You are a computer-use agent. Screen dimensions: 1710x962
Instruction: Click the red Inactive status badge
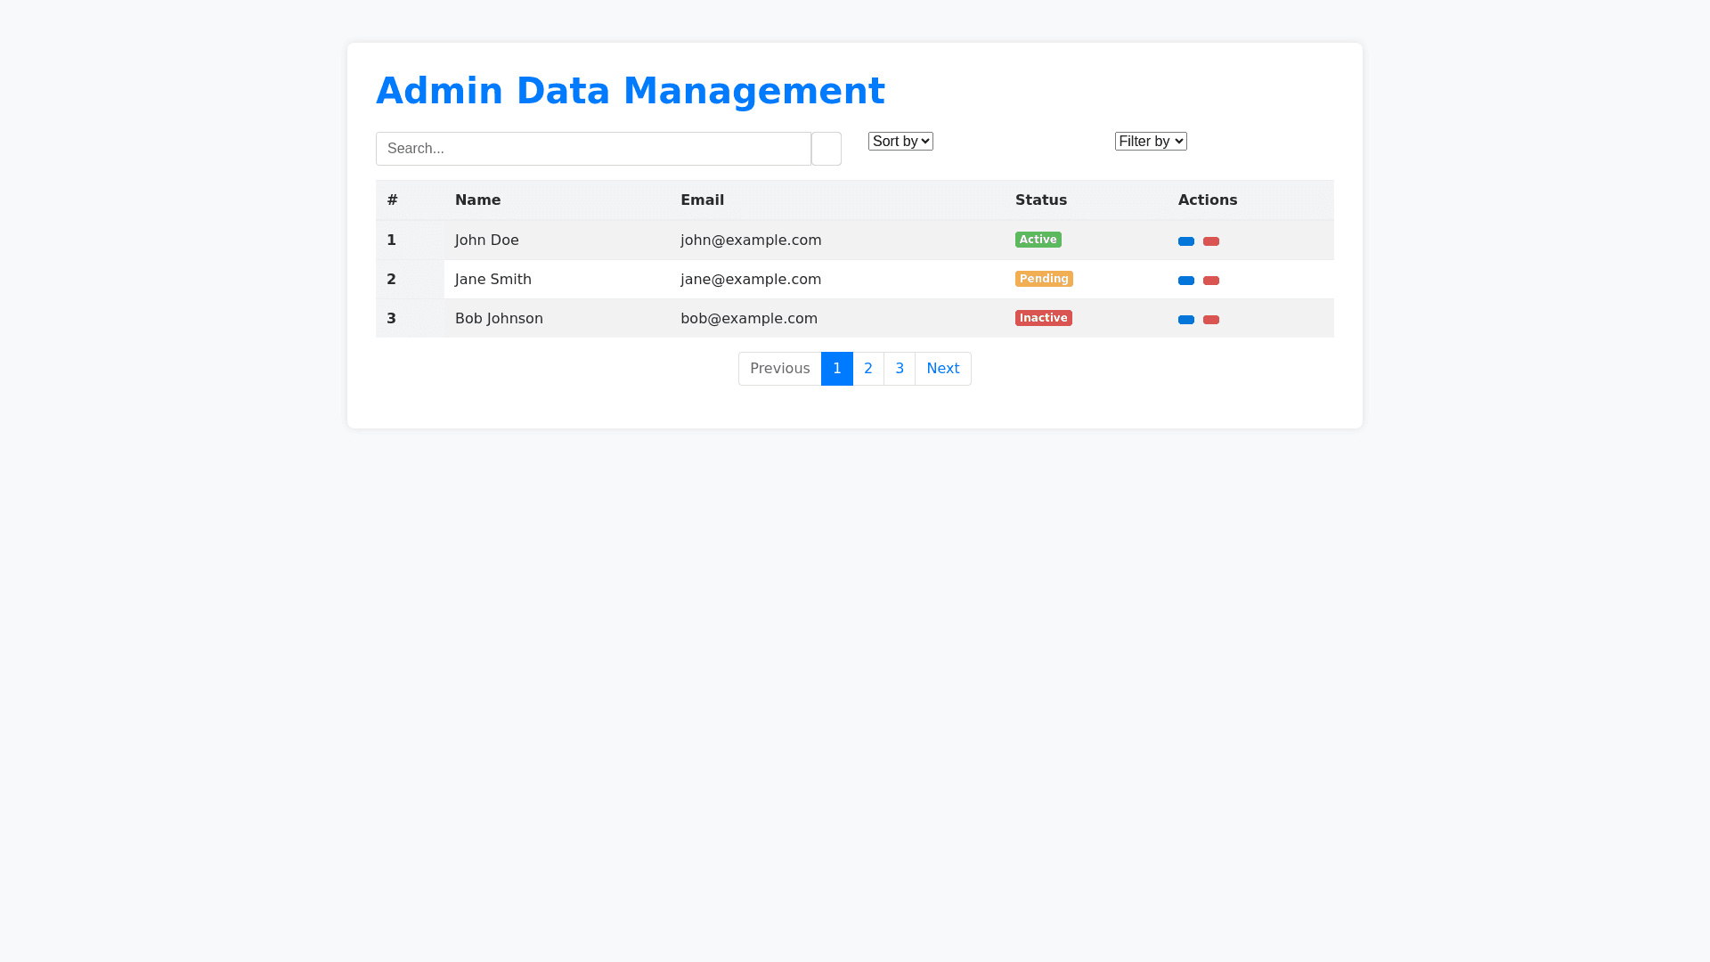tap(1043, 318)
